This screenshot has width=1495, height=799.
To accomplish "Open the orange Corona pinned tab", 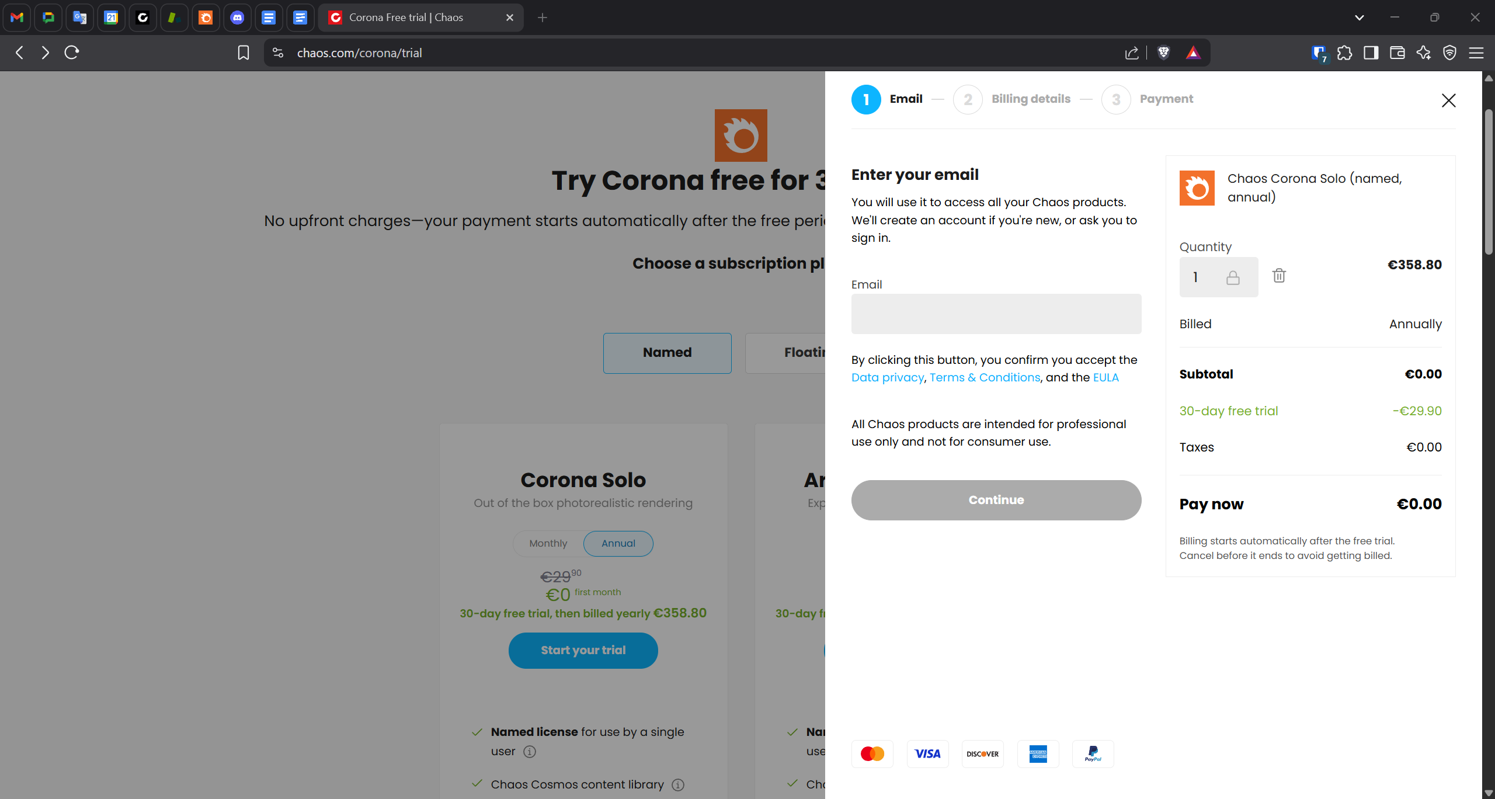I will pyautogui.click(x=206, y=18).
